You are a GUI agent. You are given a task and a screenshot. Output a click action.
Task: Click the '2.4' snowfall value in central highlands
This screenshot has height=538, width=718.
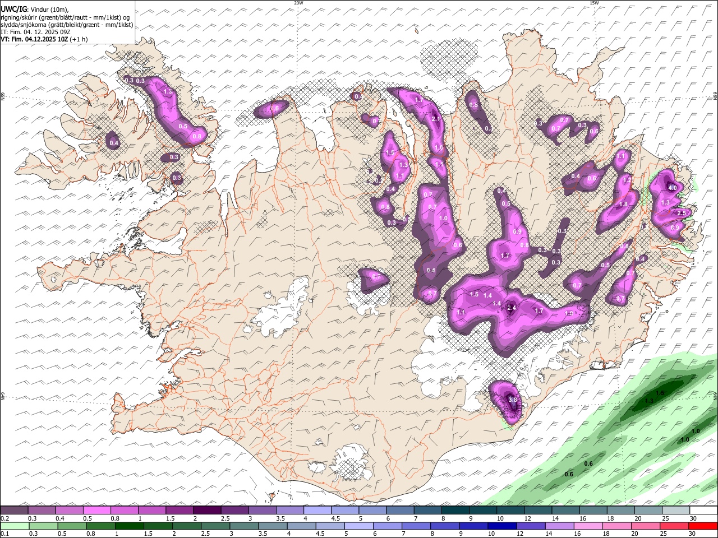511,308
